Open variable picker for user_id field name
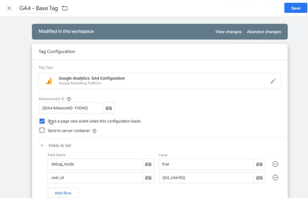 coord(148,178)
